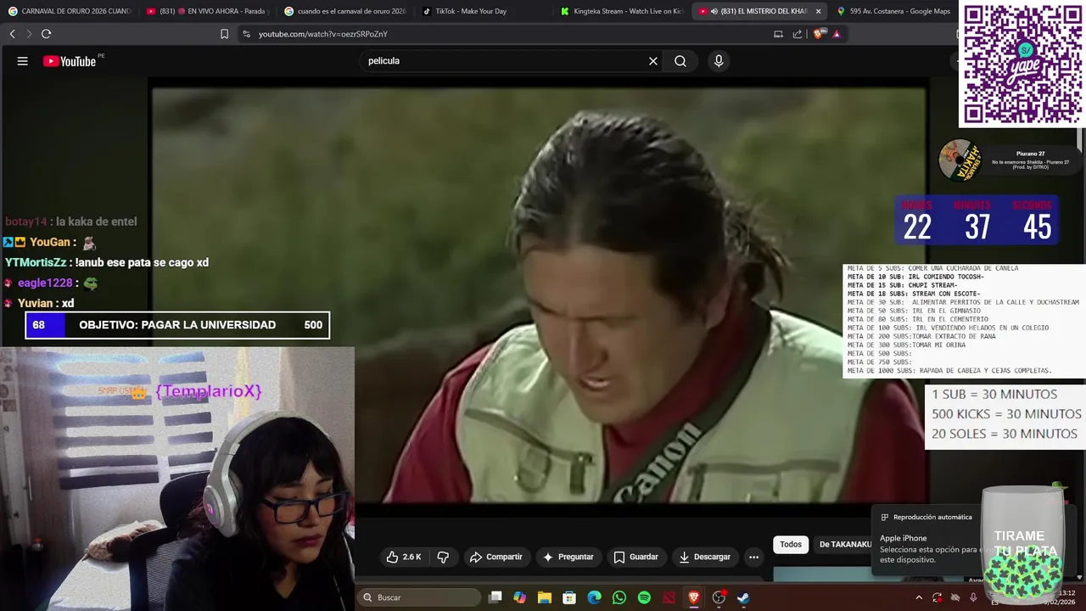This screenshot has height=611, width=1086.
Task: Open Microsoft Store from the taskbar
Action: [x=569, y=597]
